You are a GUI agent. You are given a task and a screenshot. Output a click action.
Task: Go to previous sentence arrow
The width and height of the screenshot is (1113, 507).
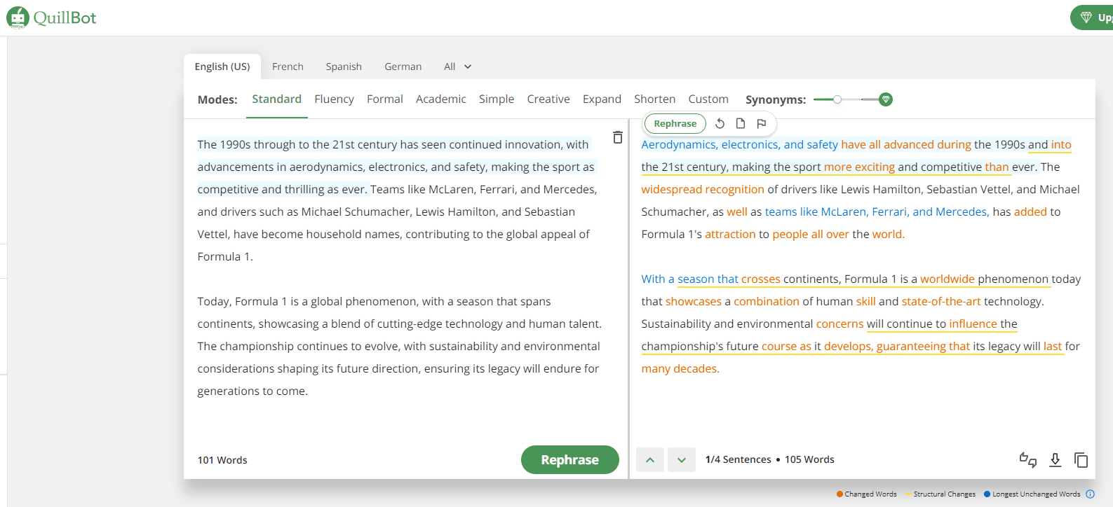tap(650, 460)
